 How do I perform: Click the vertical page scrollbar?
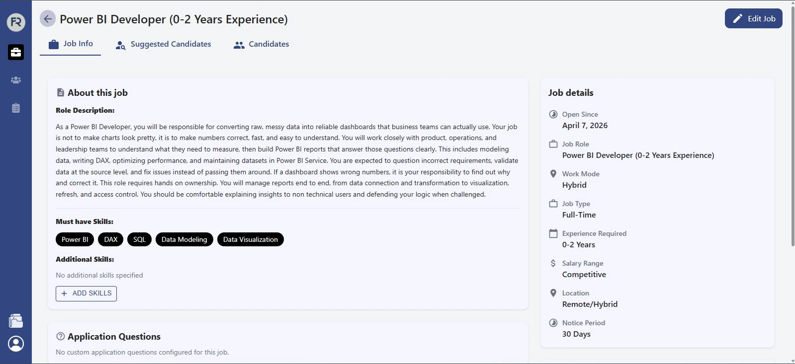click(793, 127)
